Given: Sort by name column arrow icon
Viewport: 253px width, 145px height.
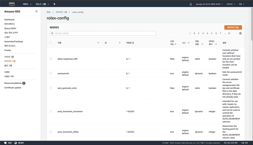Looking at the screenshot, I should [98, 43].
